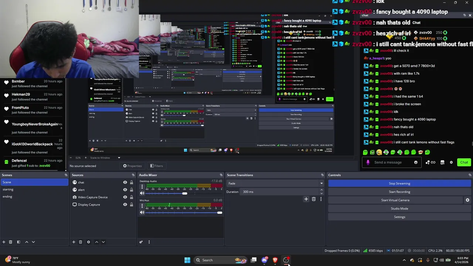
Task: Unlock the Display Capture source
Action: pyautogui.click(x=131, y=205)
